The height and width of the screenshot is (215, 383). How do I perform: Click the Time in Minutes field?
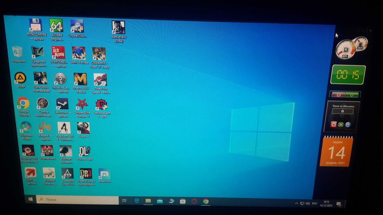[x=342, y=111]
